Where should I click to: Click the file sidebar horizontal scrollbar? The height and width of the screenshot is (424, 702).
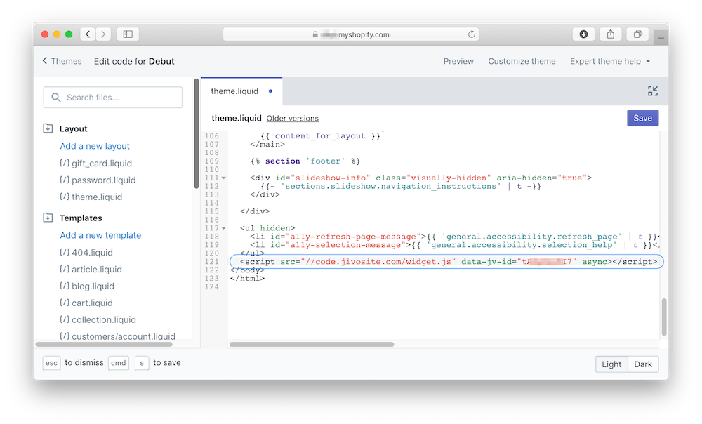click(104, 344)
